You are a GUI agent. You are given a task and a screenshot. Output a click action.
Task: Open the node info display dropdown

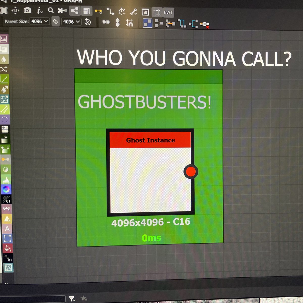click(x=39, y=11)
